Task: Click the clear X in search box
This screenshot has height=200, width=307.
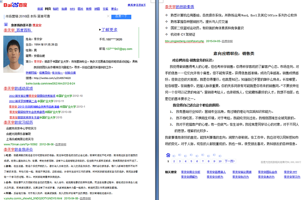Action: (x=108, y=16)
